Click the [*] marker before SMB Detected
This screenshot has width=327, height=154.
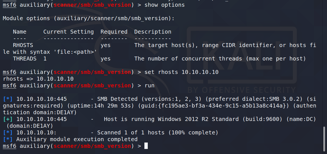point(8,99)
